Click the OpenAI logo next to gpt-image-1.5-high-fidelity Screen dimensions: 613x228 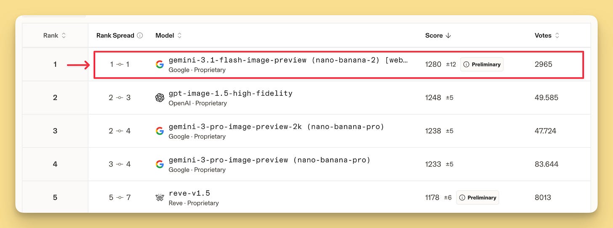160,97
